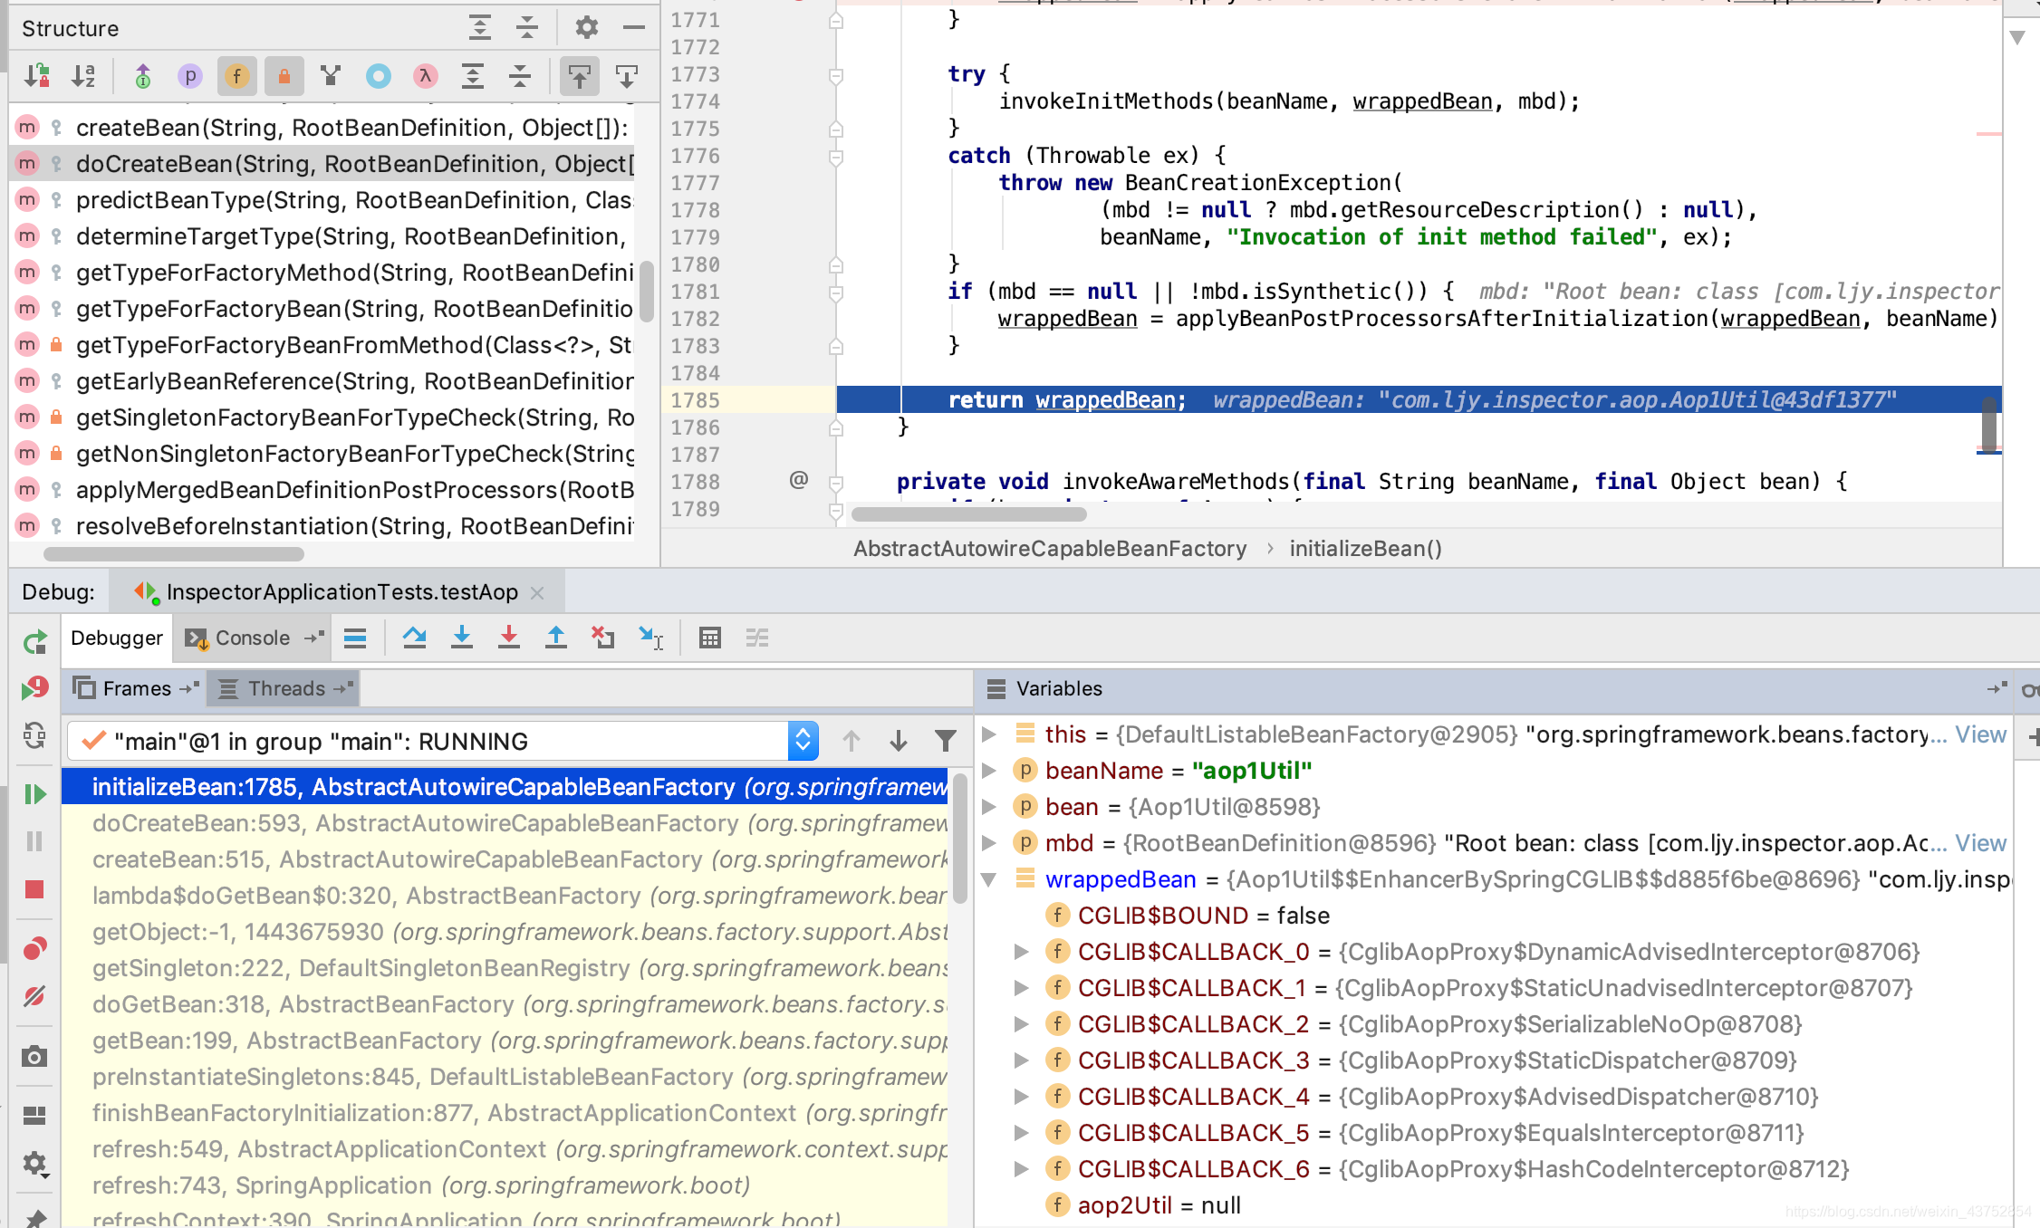Open the Evaluate Expression calculator icon
2040x1228 pixels.
(709, 638)
